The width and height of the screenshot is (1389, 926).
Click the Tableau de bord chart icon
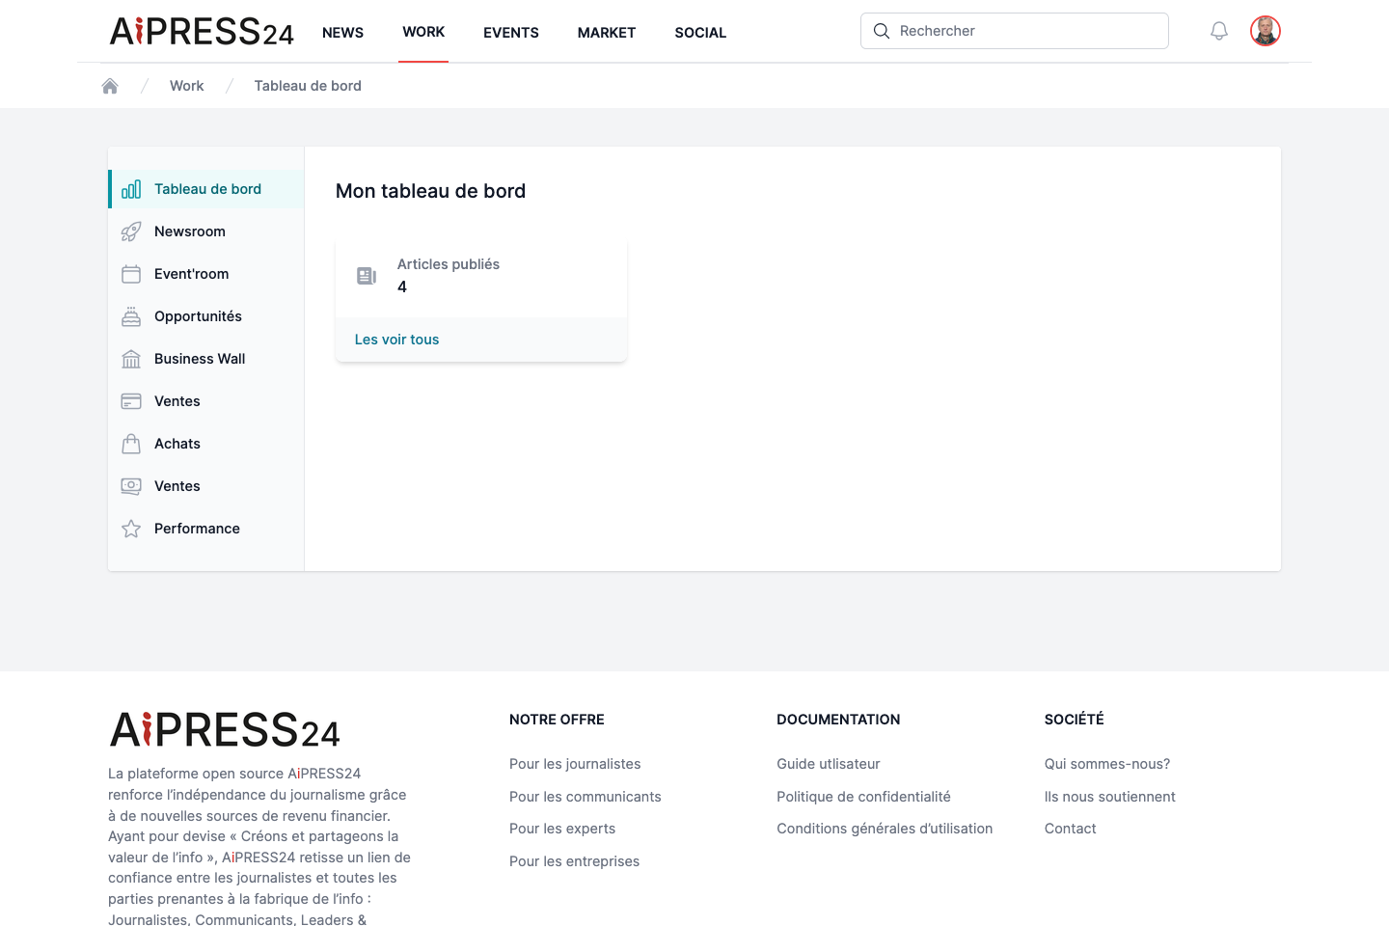click(x=131, y=189)
